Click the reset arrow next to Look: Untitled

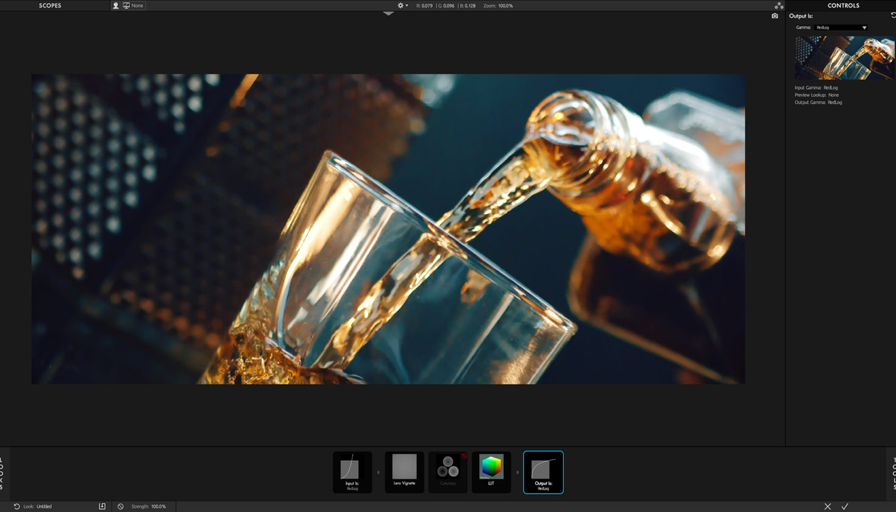[x=16, y=506]
